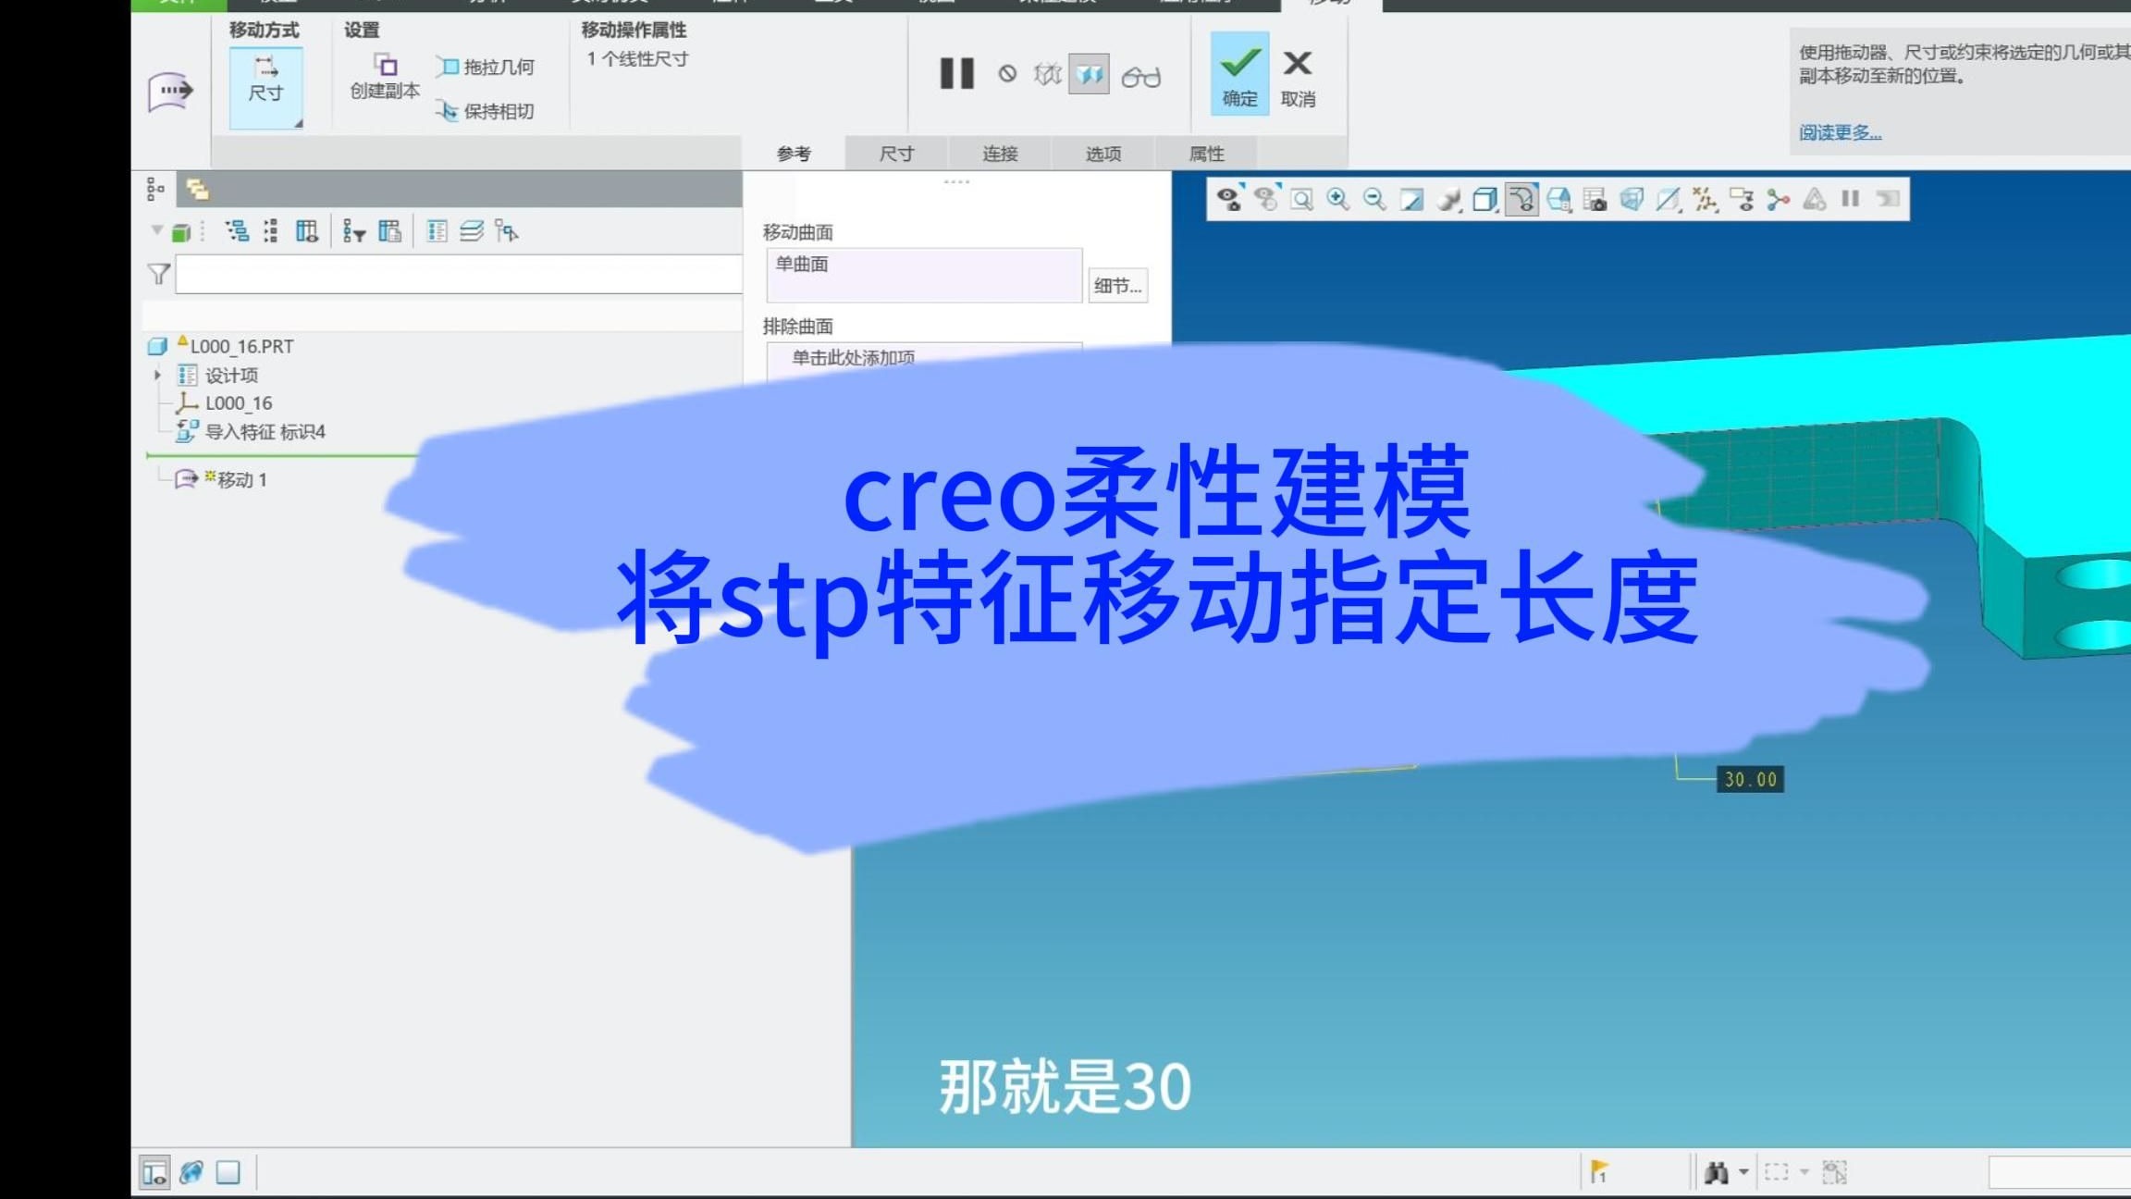The height and width of the screenshot is (1199, 2131).
Task: Select the Zoom In tool in graphics toolbar
Action: pyautogui.click(x=1337, y=198)
